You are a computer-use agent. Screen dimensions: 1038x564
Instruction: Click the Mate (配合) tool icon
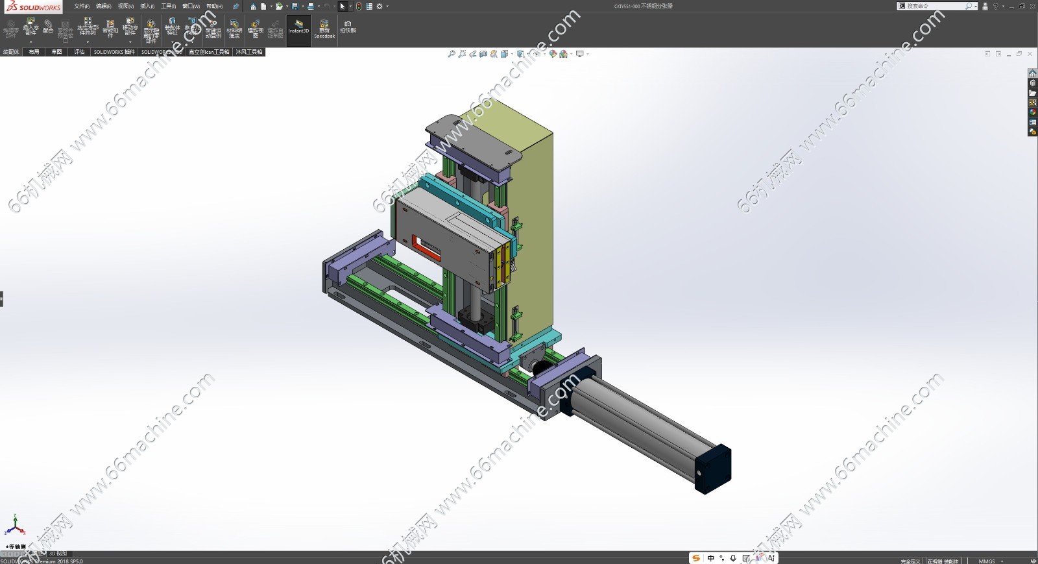tap(48, 27)
